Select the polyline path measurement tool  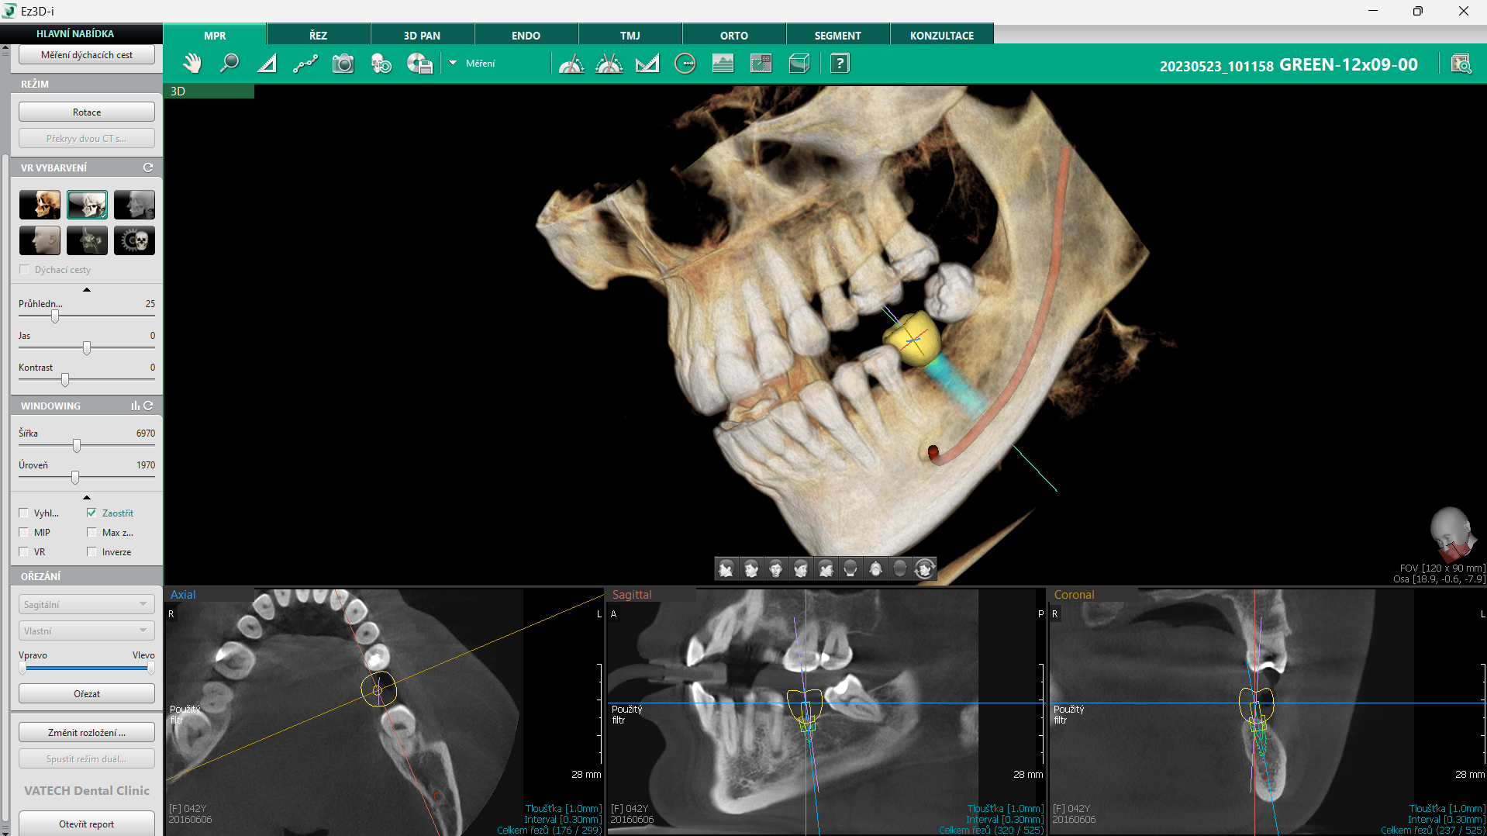pyautogui.click(x=305, y=64)
